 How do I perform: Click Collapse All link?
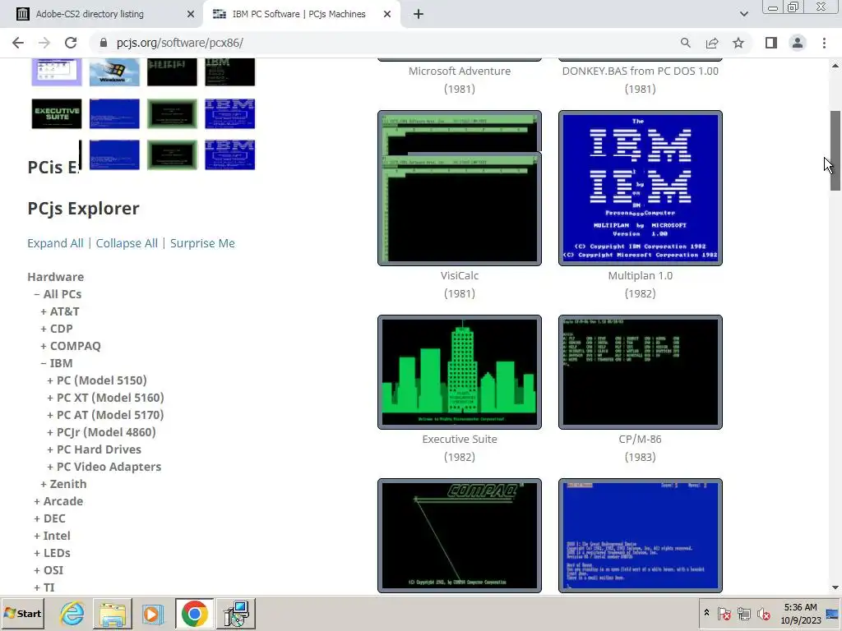coord(127,243)
